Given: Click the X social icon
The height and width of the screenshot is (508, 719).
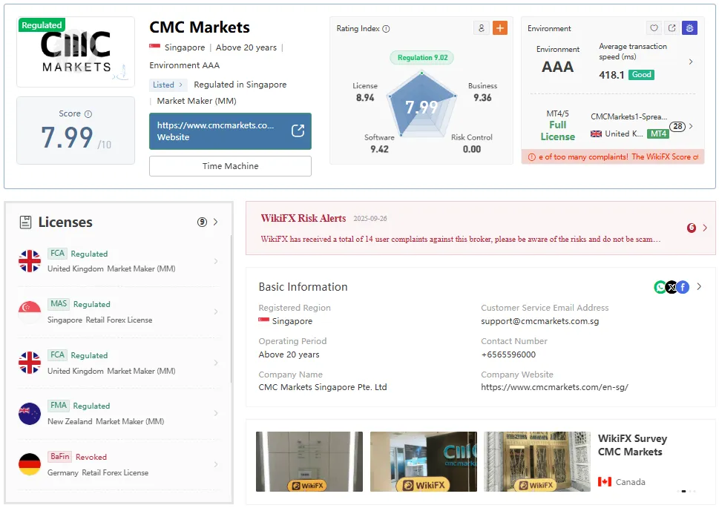Looking at the screenshot, I should tap(672, 287).
